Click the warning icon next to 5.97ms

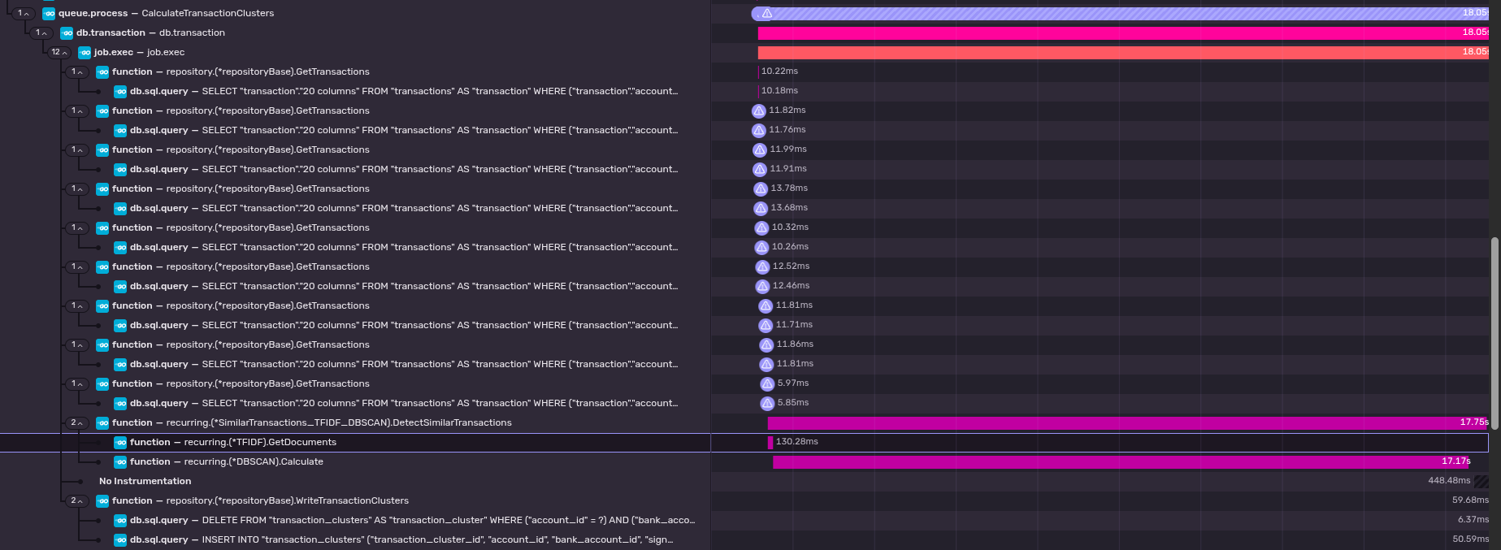click(767, 383)
